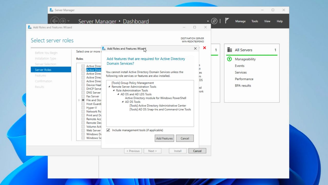Check the Volume Activation role checkbox
Screen dimensions: 328x185
pos(83,127)
